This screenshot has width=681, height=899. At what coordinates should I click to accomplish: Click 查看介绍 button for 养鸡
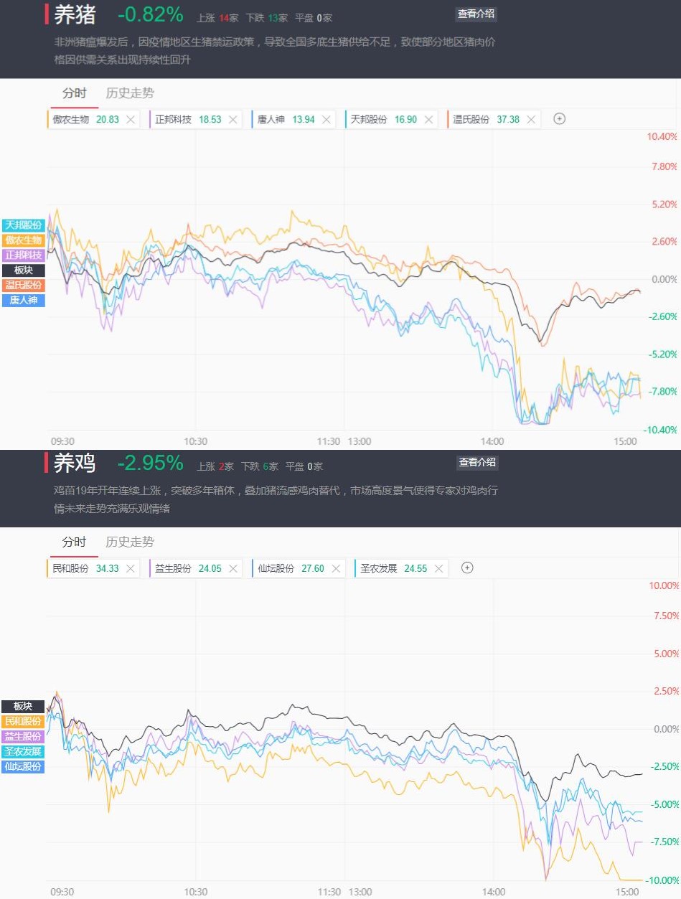pos(477,463)
